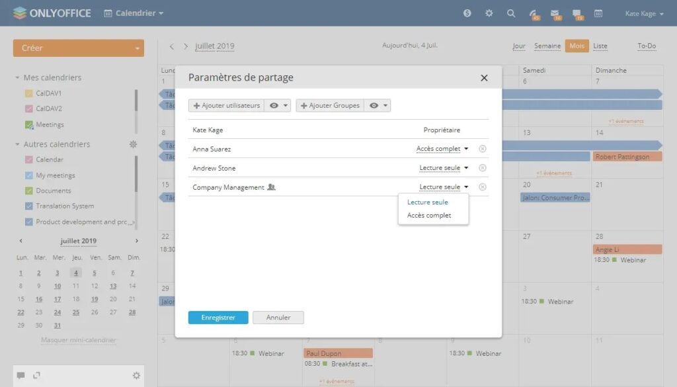677x387 pixels.
Task: Open the payments dollar icon in header
Action: click(x=467, y=13)
